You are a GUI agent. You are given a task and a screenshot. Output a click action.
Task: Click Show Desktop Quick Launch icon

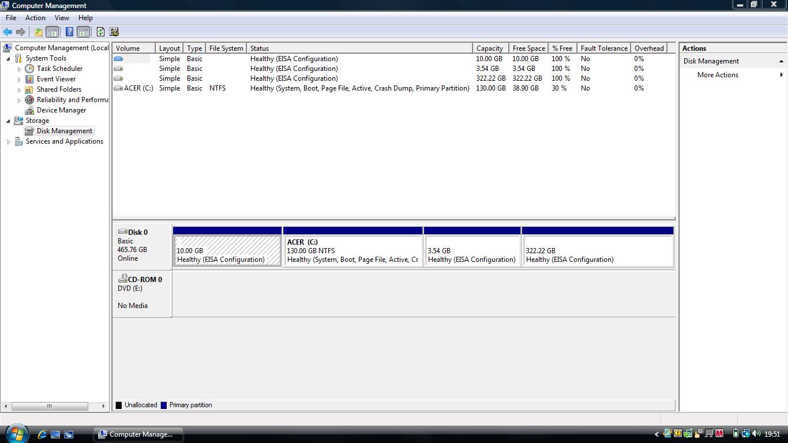coord(55,434)
